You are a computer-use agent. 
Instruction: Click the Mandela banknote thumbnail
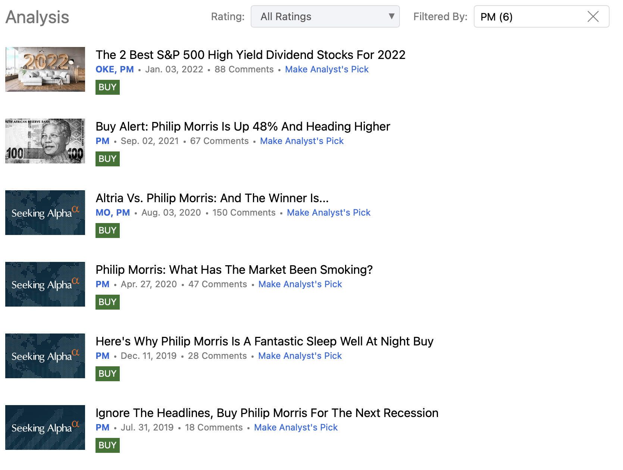tap(45, 141)
